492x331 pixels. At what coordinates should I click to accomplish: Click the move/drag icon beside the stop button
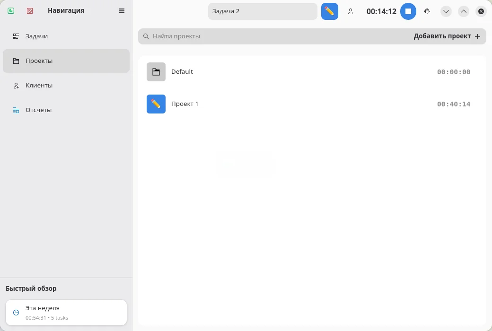pos(427,11)
